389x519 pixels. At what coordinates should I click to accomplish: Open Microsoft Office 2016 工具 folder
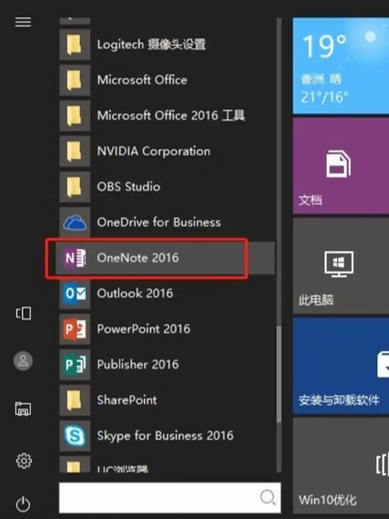[171, 116]
